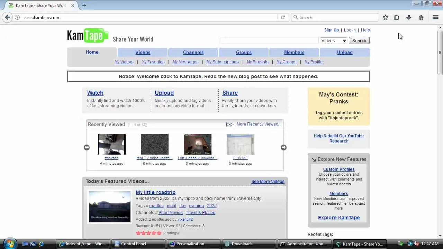Open Custom Profiles feature link

[339, 169]
